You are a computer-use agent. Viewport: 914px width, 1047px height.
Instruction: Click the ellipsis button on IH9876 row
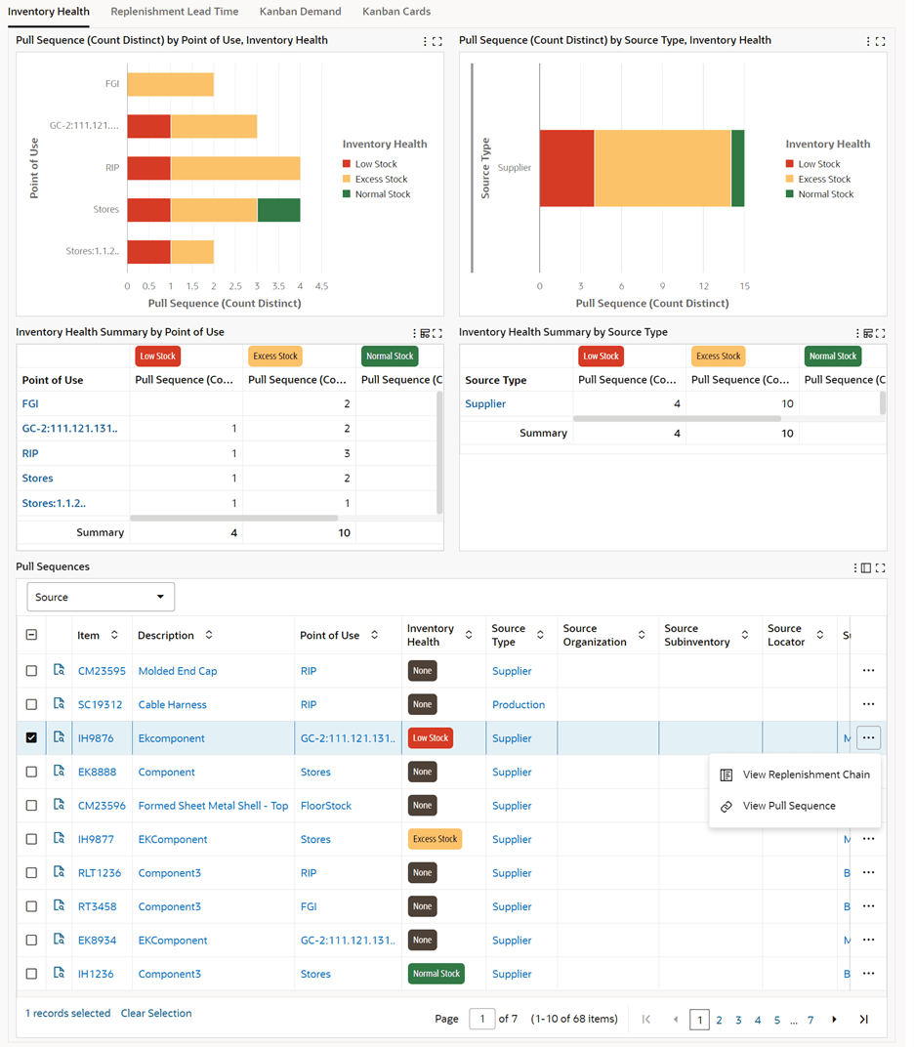[869, 737]
